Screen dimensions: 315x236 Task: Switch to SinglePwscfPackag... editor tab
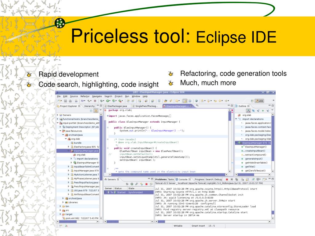coord(146,106)
